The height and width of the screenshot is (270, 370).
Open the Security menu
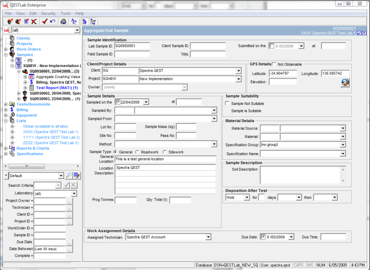[x=48, y=13]
